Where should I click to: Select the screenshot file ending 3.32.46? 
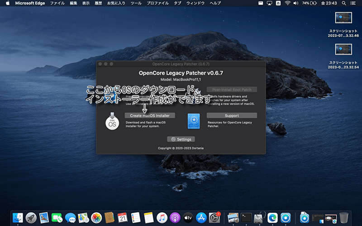tap(343, 25)
